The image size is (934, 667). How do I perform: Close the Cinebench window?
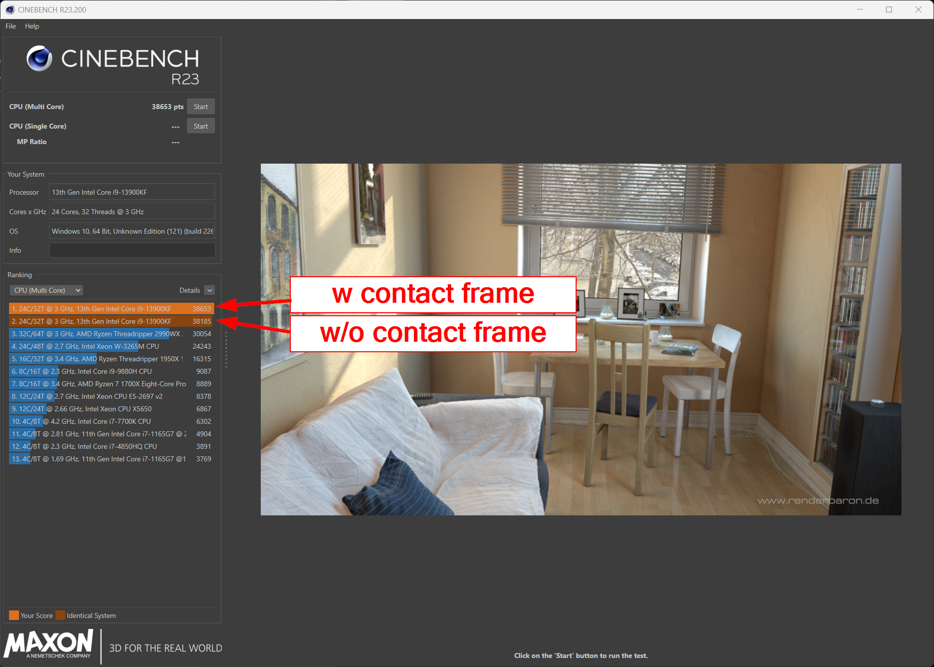pos(918,10)
